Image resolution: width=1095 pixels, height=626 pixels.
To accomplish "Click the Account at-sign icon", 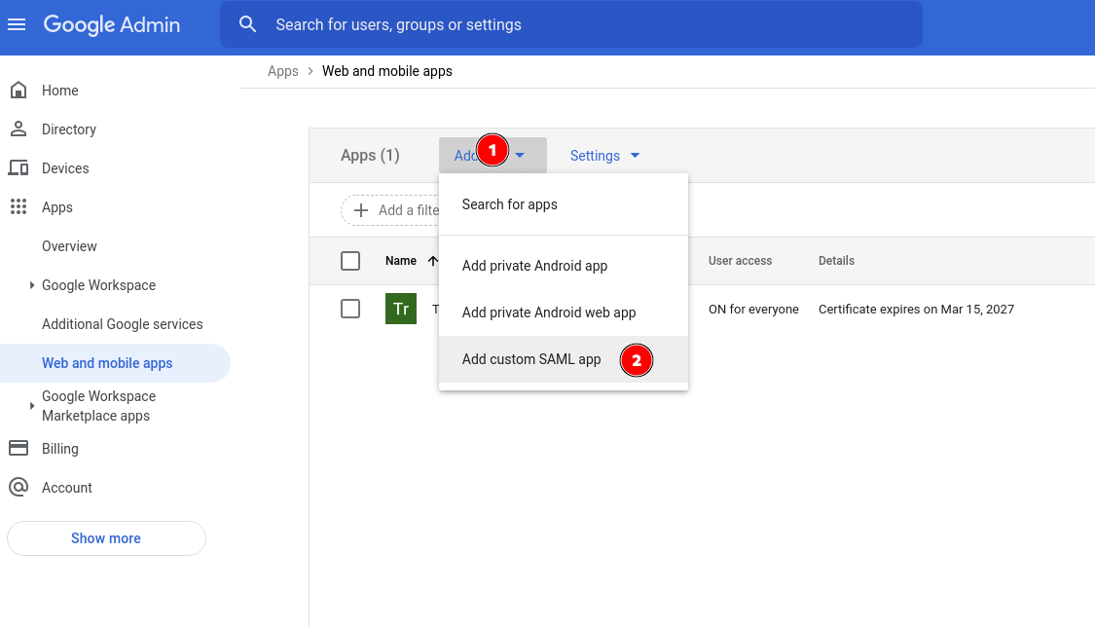I will pyautogui.click(x=18, y=488).
